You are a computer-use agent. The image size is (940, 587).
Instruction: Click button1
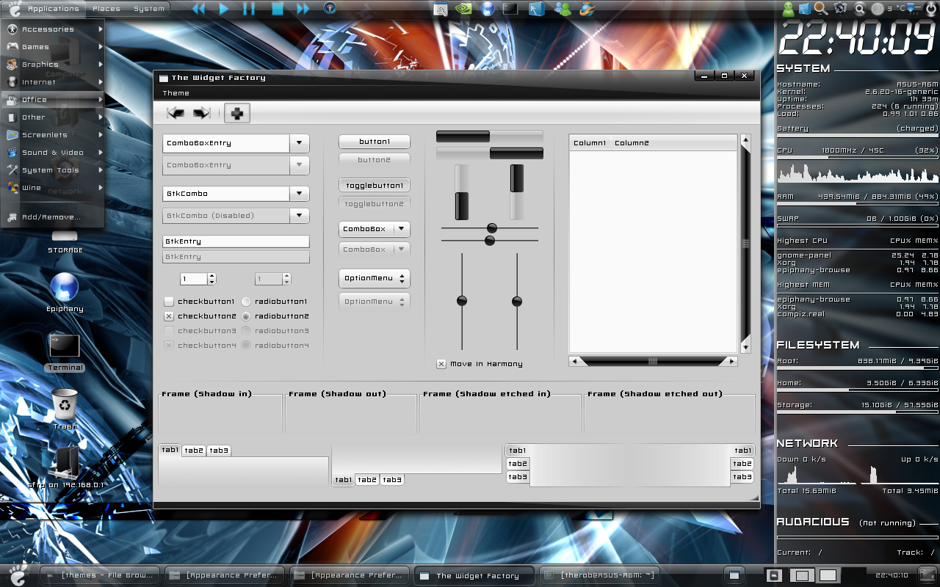(x=375, y=142)
